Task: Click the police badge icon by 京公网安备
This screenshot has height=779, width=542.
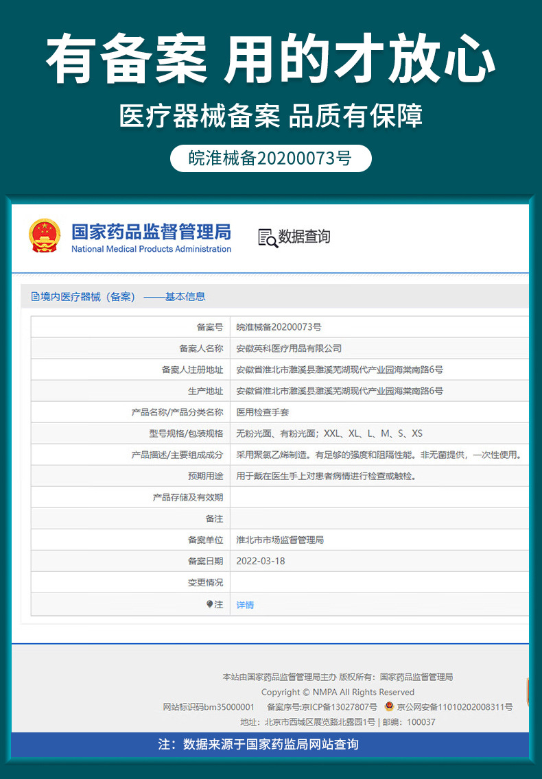Action: click(x=389, y=706)
